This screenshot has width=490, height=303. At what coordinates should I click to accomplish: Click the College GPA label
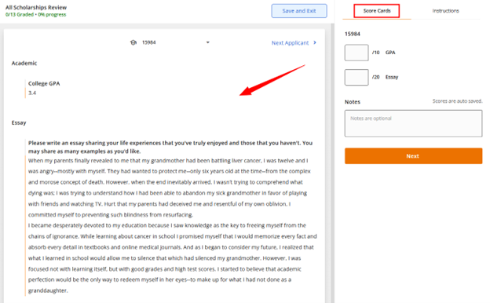click(44, 84)
